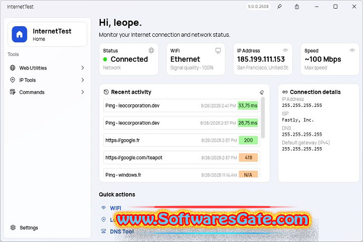
Task: Click the Max speed caption
Action: pos(316,68)
